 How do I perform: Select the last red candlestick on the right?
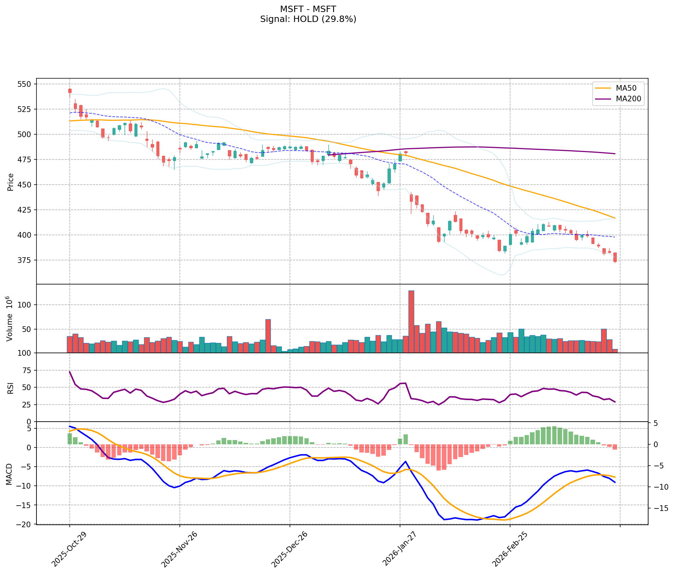pos(615,257)
